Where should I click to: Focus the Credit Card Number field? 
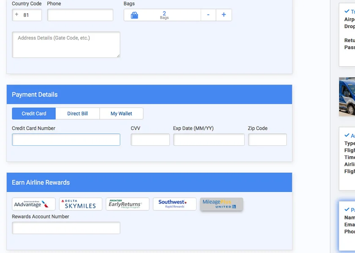tap(66, 140)
